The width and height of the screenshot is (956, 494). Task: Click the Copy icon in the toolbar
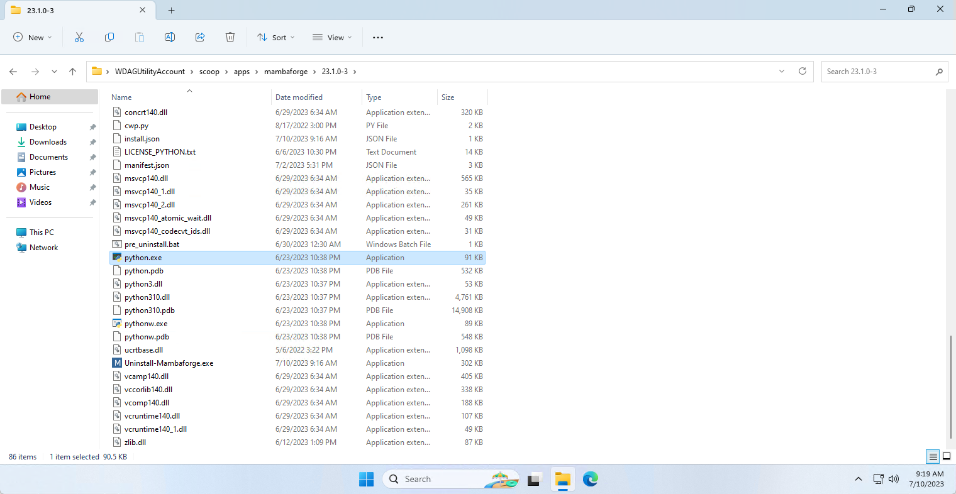(x=109, y=37)
